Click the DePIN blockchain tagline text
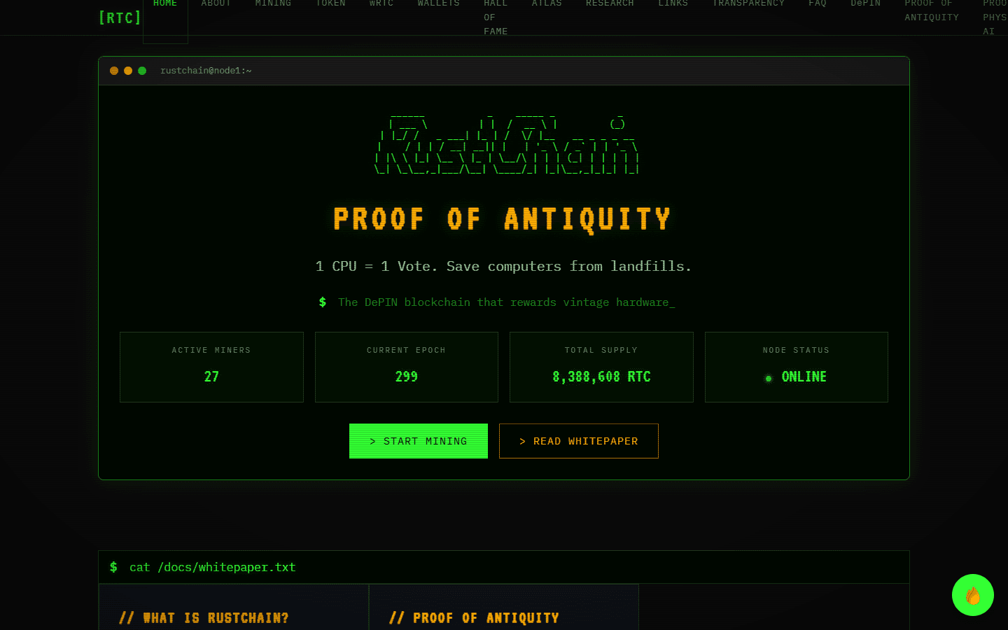Viewport: 1008px width, 630px height. [x=506, y=302]
